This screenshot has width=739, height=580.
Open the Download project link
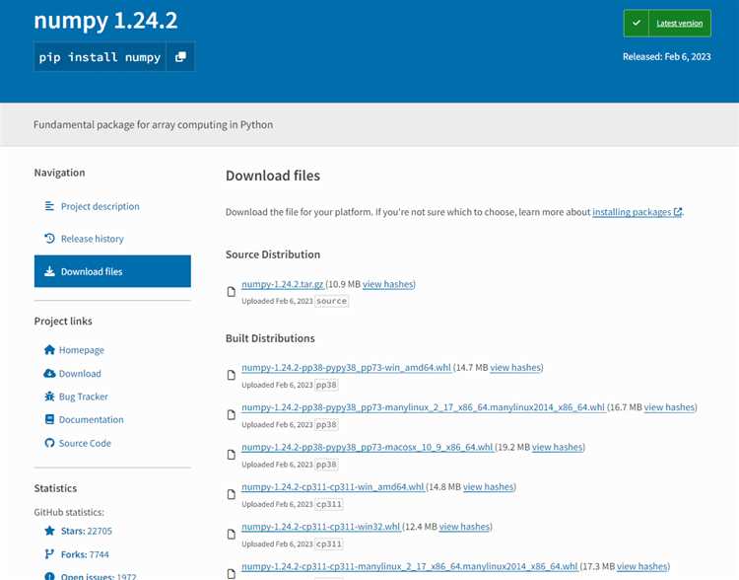(x=80, y=373)
